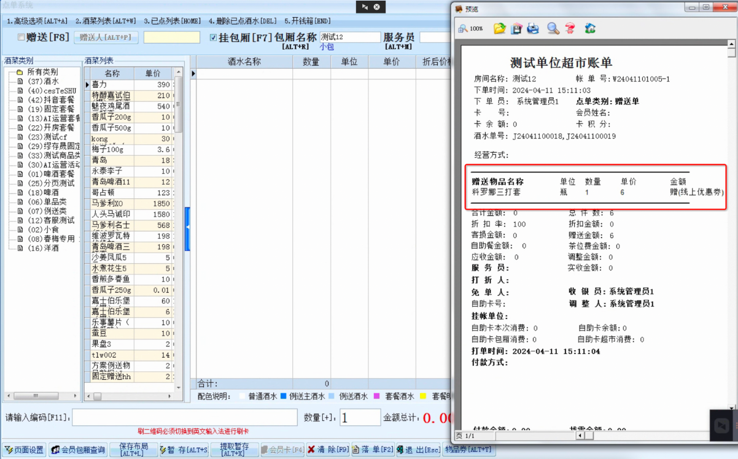Image resolution: width=738 pixels, height=459 pixels.
Task: Select the print icon in the preview toolbar
Action: coord(533,28)
